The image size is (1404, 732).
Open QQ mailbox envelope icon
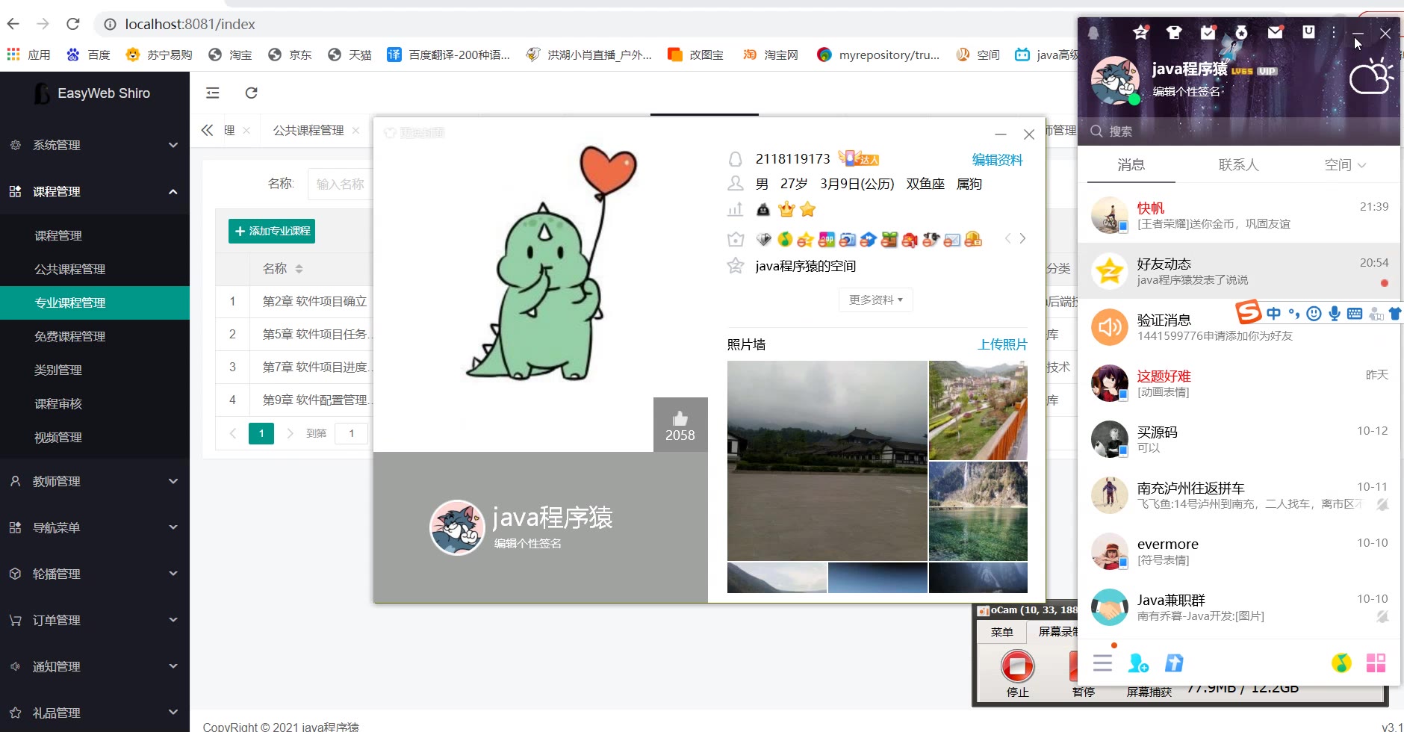1276,32
